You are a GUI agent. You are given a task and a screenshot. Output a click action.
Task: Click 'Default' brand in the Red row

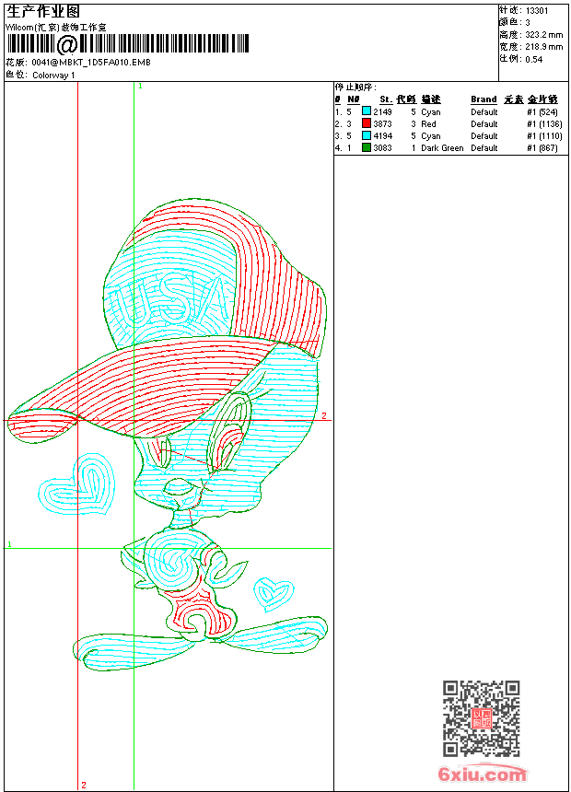[484, 123]
